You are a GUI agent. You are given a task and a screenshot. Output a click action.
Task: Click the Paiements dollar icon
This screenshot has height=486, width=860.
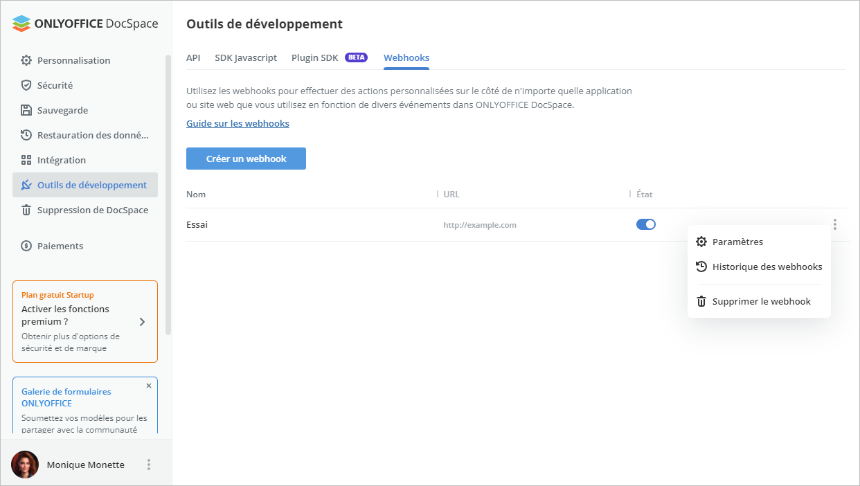click(26, 246)
